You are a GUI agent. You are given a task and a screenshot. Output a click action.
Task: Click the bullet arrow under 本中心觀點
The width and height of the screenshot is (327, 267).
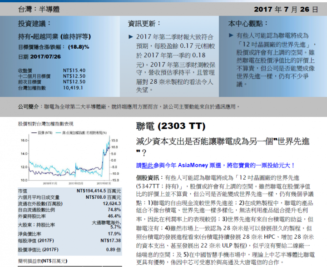coord(231,35)
